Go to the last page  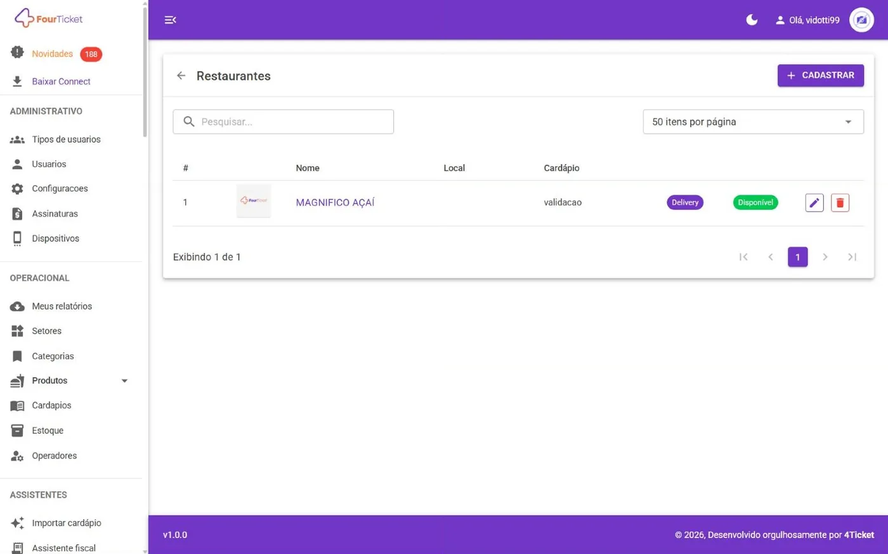tap(852, 257)
